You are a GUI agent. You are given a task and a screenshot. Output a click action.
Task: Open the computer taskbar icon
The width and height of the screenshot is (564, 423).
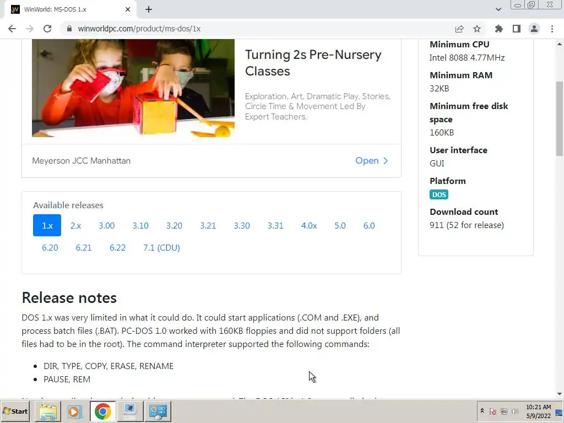(x=130, y=411)
